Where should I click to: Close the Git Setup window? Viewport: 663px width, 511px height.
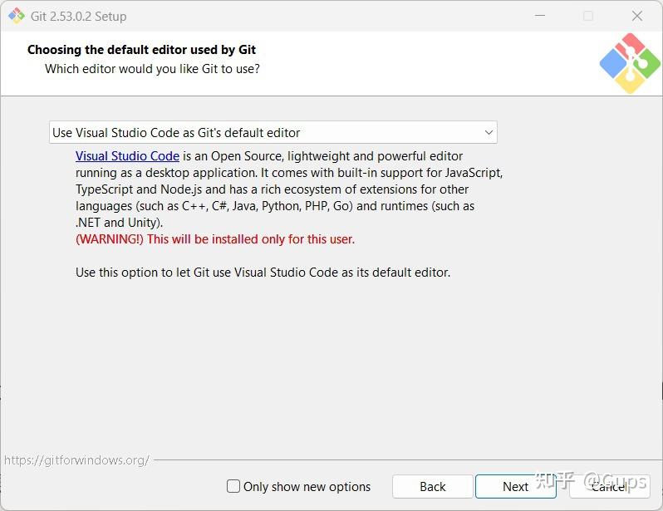pyautogui.click(x=636, y=16)
